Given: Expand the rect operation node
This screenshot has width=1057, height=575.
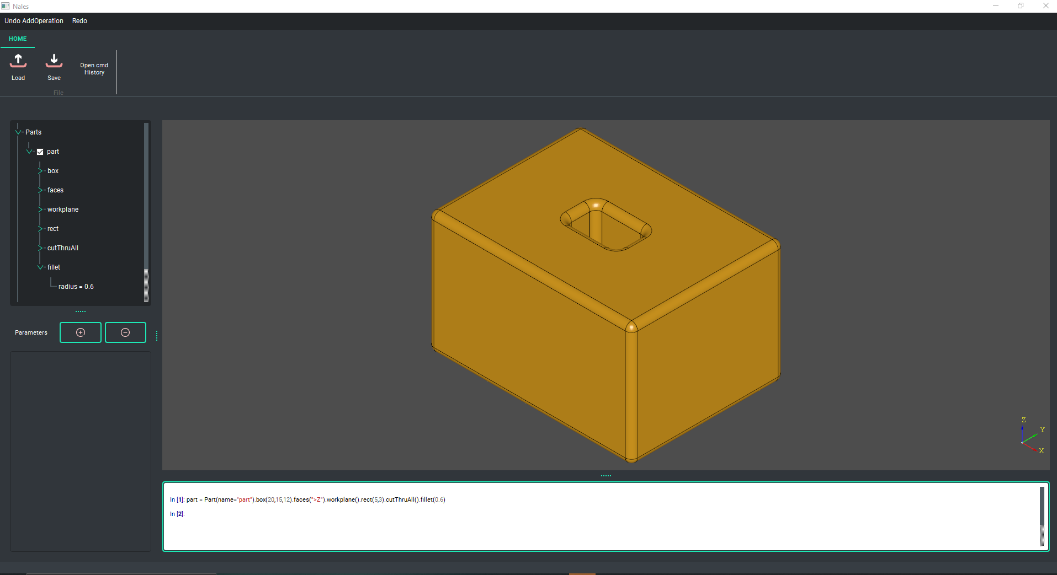Looking at the screenshot, I should click(x=40, y=229).
